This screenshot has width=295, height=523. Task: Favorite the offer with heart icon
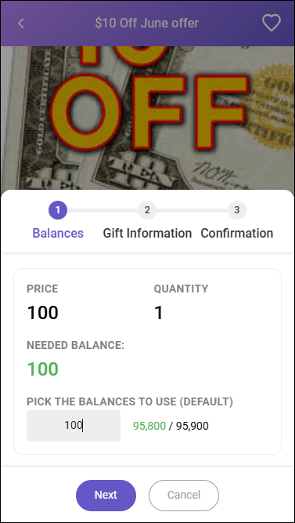point(272,23)
